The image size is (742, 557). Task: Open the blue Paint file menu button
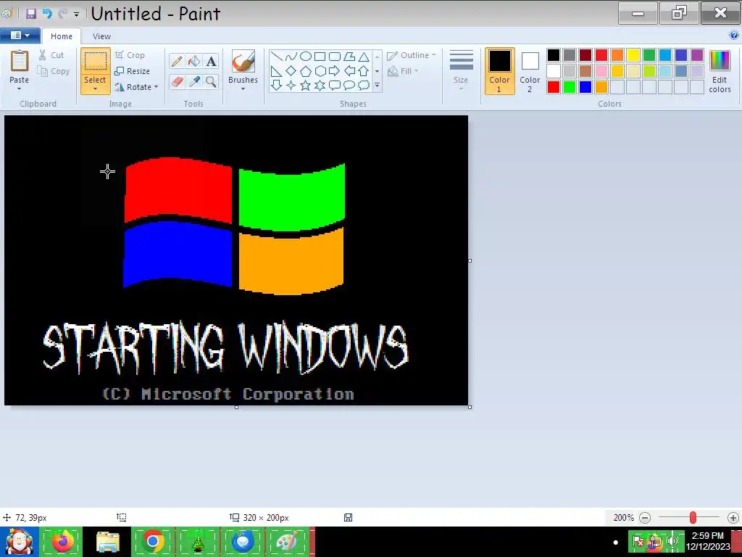coord(20,35)
